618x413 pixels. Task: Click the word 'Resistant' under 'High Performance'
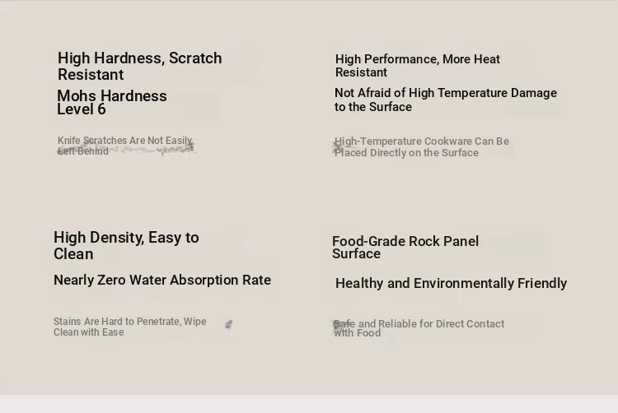coord(361,72)
